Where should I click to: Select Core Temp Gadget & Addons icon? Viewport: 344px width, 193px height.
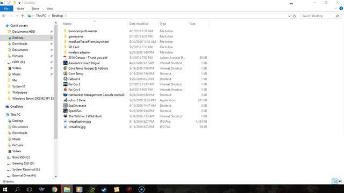coord(65,68)
